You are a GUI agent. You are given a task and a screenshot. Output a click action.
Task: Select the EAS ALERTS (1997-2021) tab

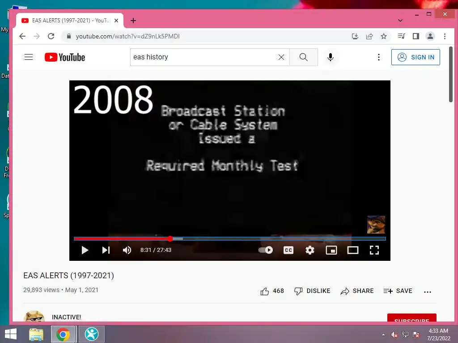70,21
